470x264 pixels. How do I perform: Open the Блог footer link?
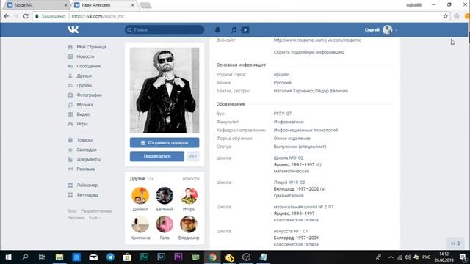pos(72,211)
